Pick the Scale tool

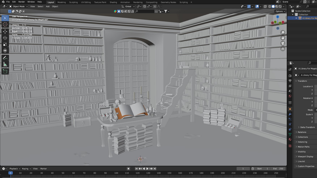click(x=5, y=44)
